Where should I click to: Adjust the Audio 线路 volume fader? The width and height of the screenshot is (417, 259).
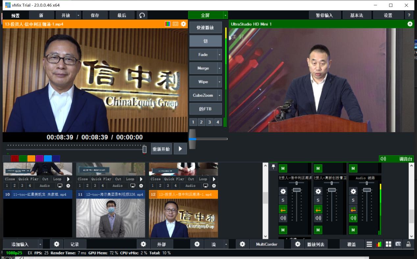[367, 190]
